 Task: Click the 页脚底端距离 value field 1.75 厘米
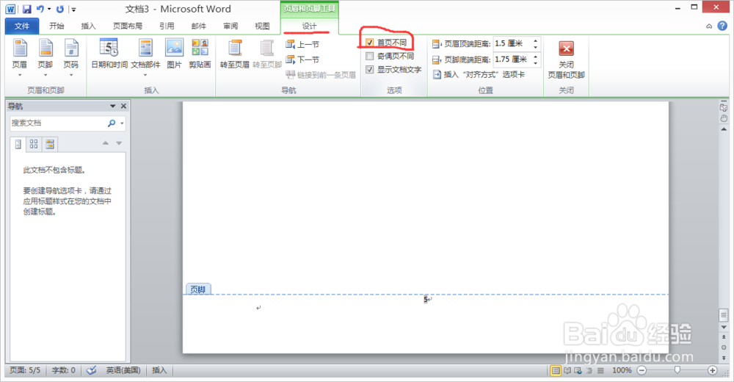click(x=512, y=59)
